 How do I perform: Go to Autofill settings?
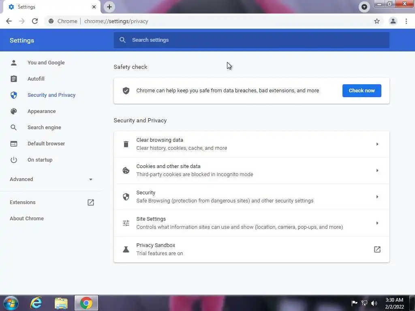click(x=36, y=79)
